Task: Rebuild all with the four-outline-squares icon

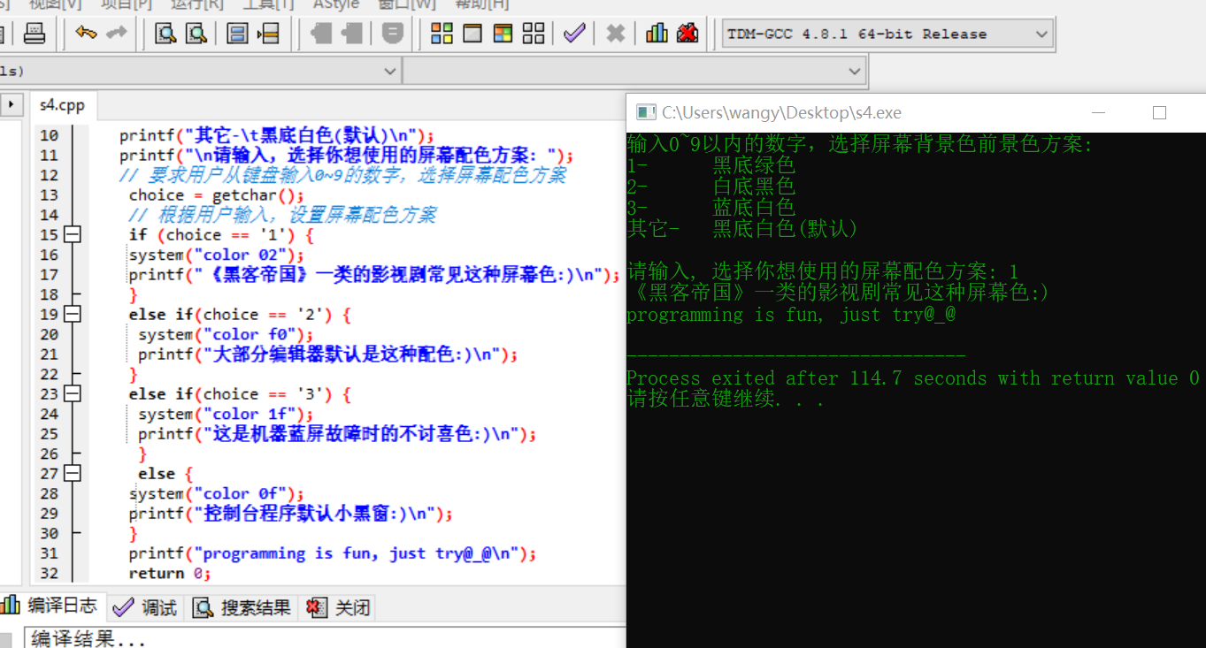Action: (x=534, y=34)
